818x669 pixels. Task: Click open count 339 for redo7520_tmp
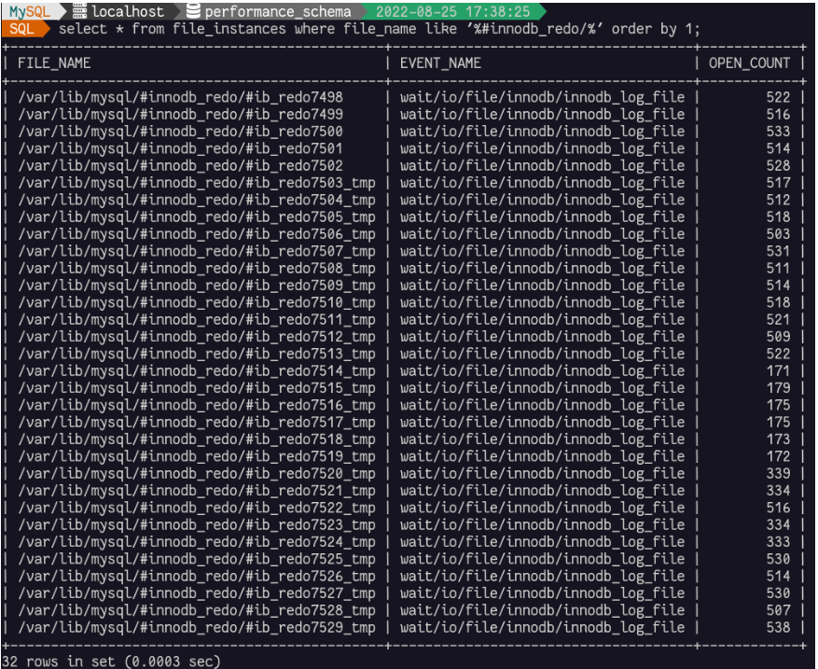(778, 474)
